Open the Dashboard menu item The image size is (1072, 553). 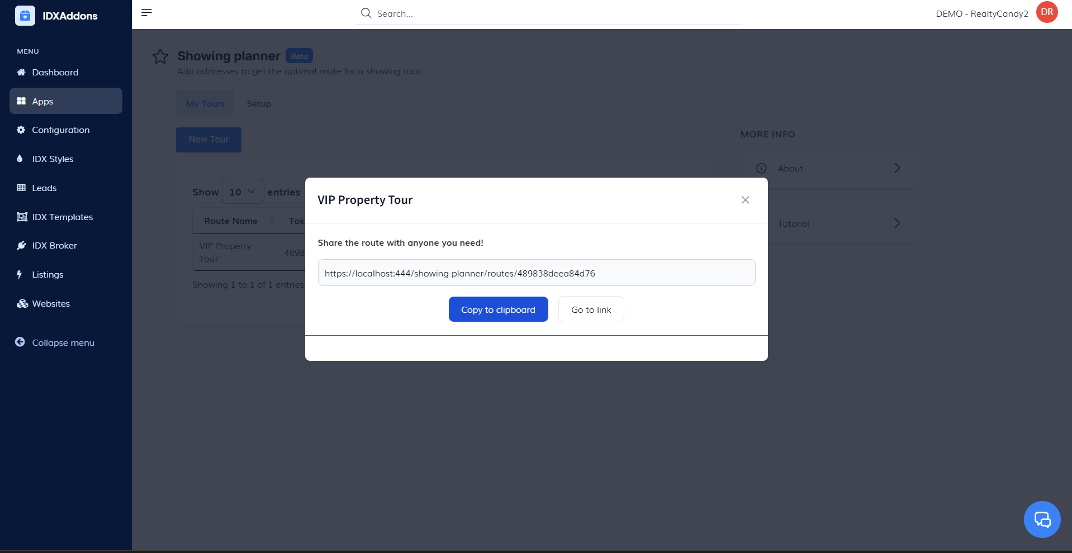coord(55,73)
